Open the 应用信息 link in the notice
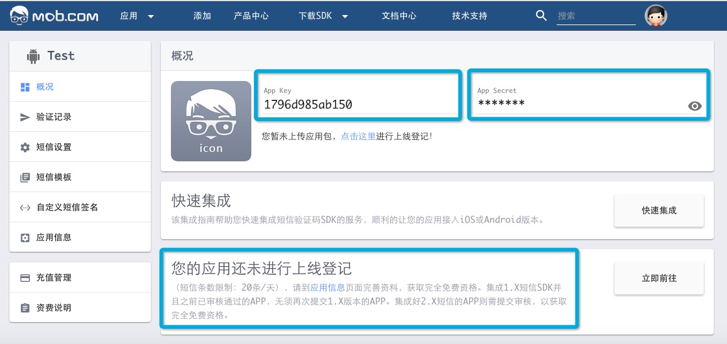 tap(327, 287)
